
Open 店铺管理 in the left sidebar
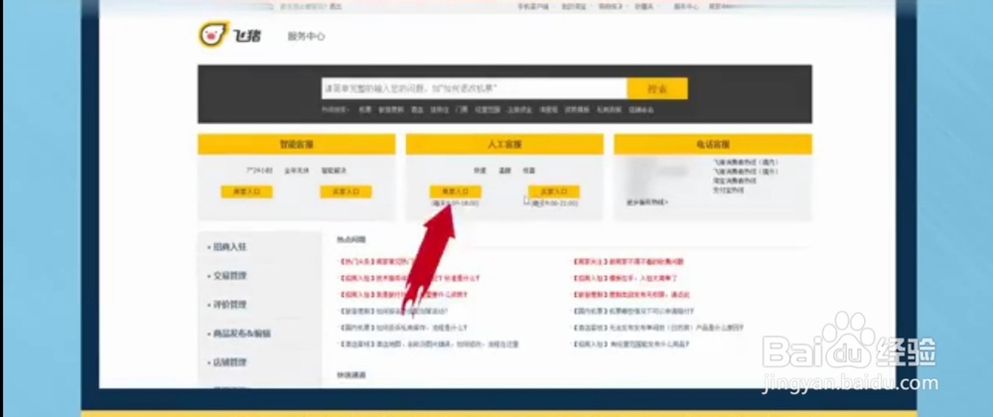coord(230,362)
